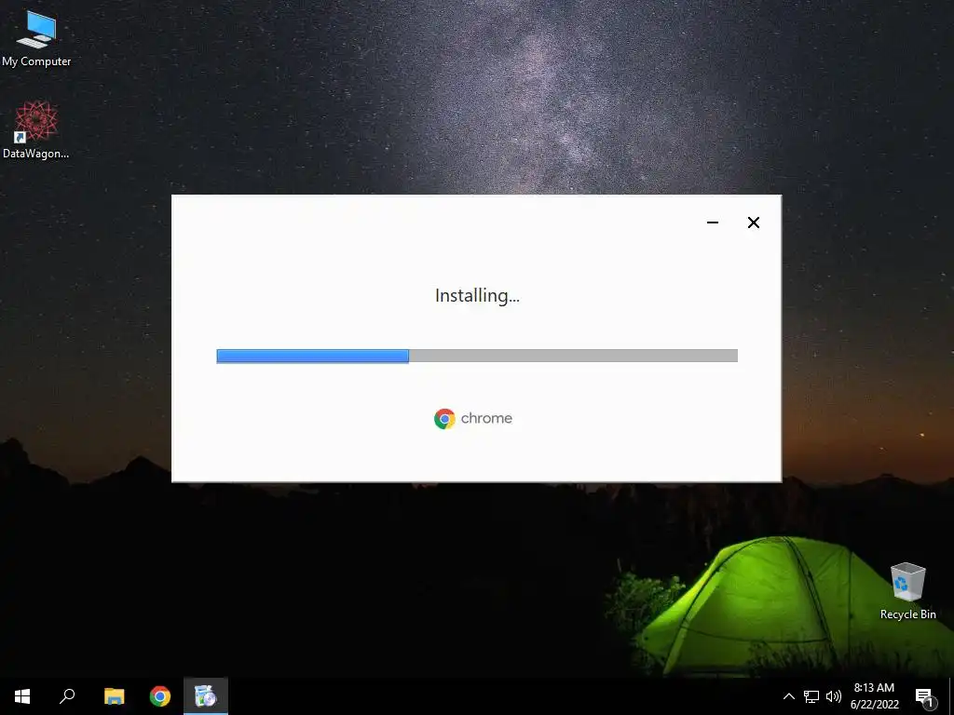Select the Recycle Bin desktop icon
This screenshot has width=954, height=715.
coord(907,591)
